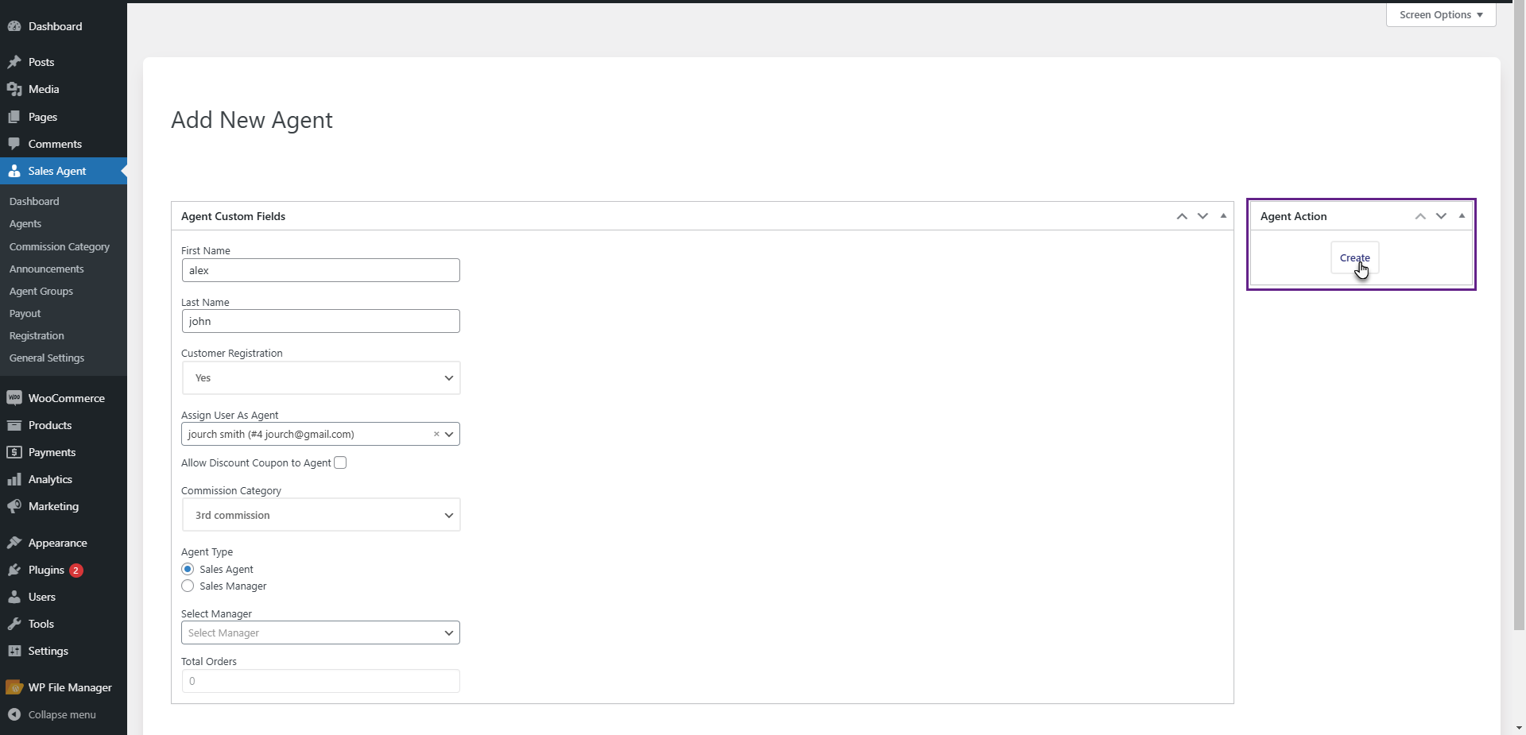
Task: Click the page vertical scrollbar
Action: click(1519, 318)
